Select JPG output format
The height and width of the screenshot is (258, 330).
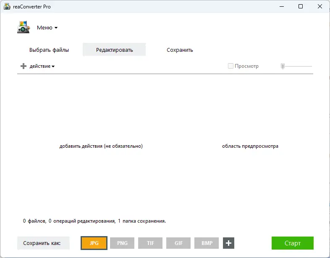click(x=94, y=243)
